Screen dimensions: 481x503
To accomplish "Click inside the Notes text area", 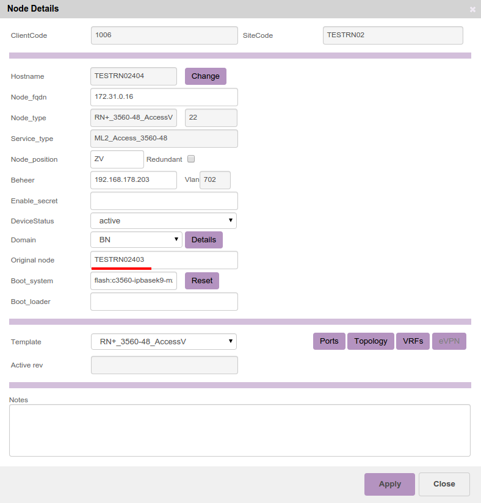I will 239,430.
